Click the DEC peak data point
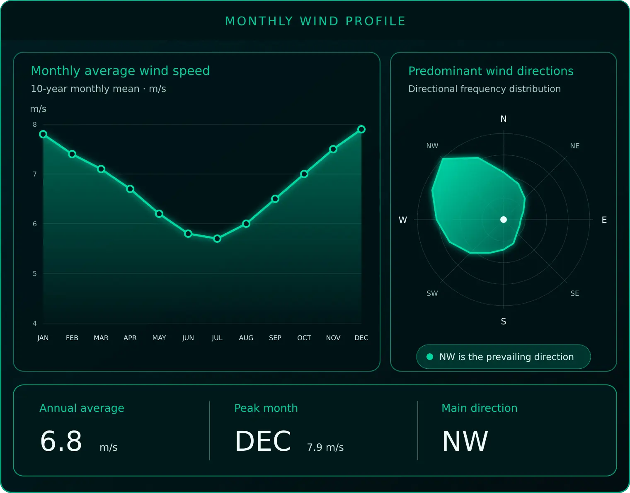This screenshot has width=630, height=493. (x=361, y=129)
